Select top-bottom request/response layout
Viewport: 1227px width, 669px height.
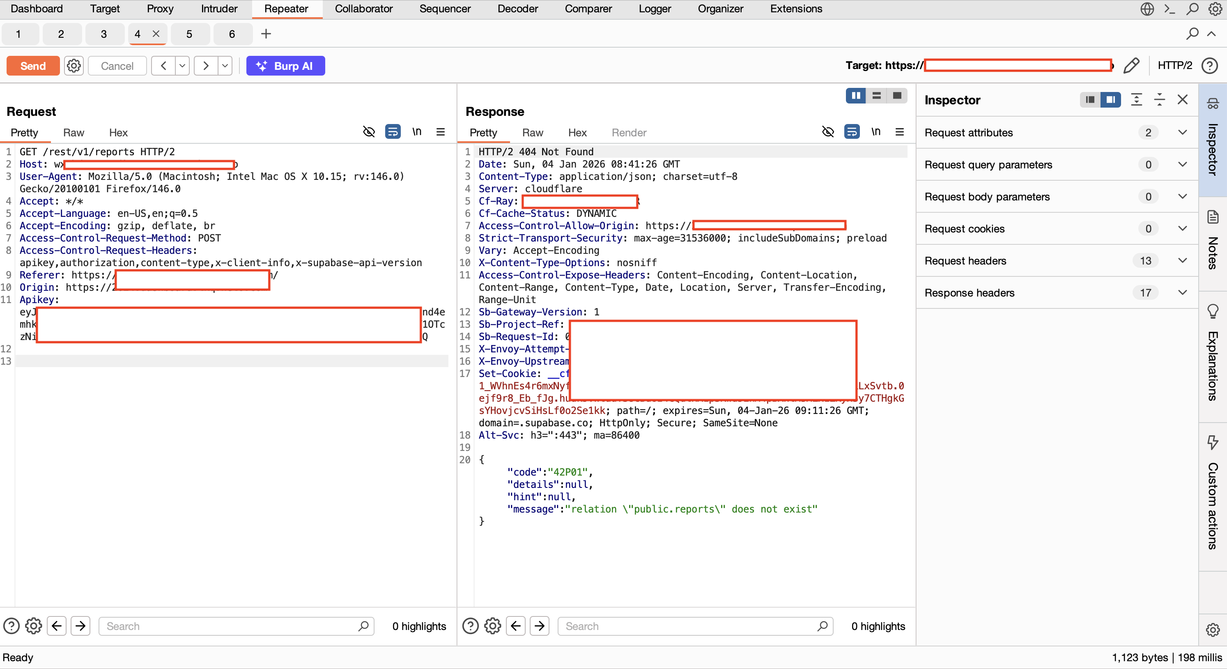click(x=876, y=96)
